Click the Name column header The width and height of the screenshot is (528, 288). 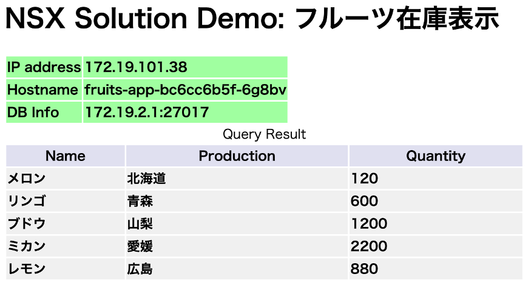tap(66, 156)
